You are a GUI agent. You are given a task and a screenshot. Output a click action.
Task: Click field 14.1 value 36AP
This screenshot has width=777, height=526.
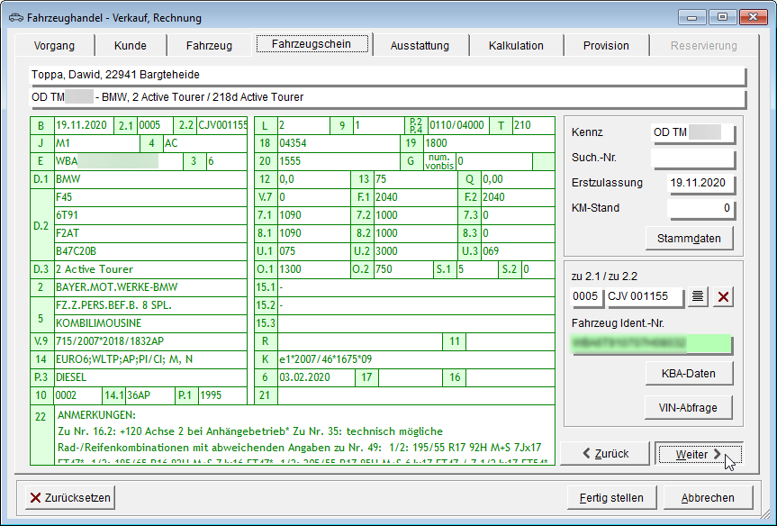(x=150, y=395)
